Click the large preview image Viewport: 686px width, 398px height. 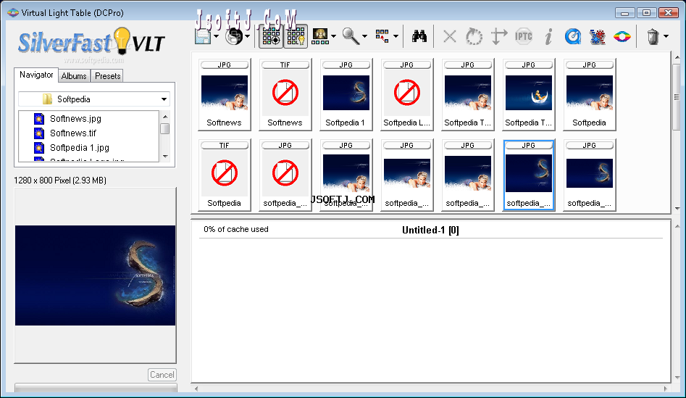pos(96,275)
